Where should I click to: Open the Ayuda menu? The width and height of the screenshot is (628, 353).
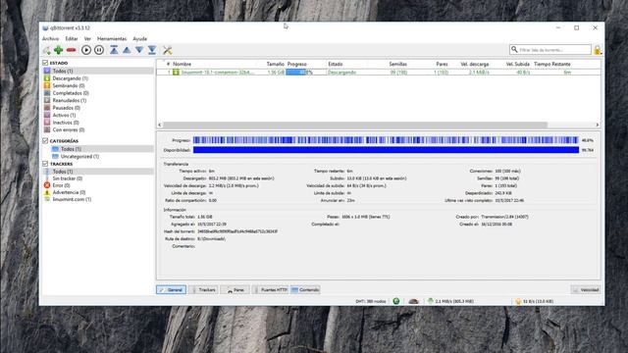(139, 39)
